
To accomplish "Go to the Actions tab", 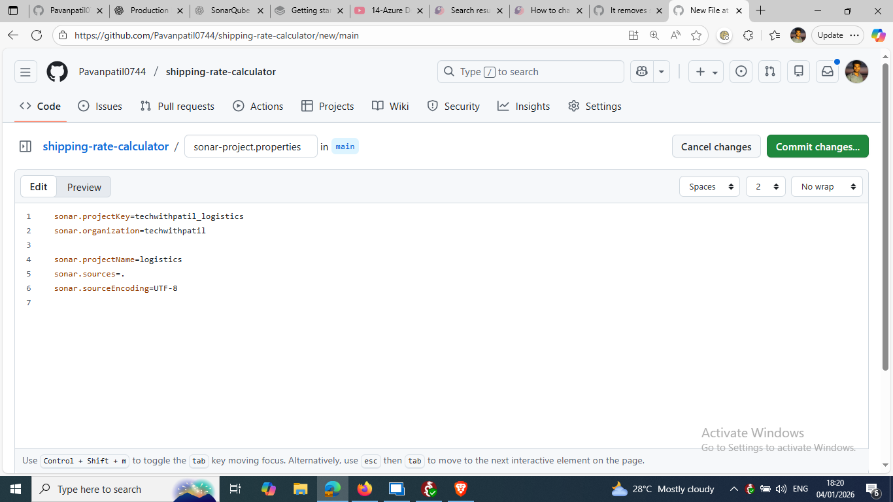I will [x=258, y=107].
